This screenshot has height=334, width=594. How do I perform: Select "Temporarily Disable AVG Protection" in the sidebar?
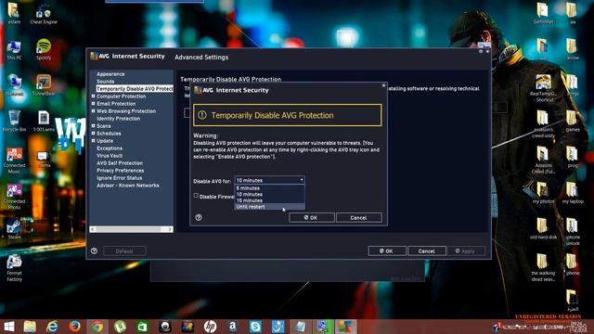point(135,89)
